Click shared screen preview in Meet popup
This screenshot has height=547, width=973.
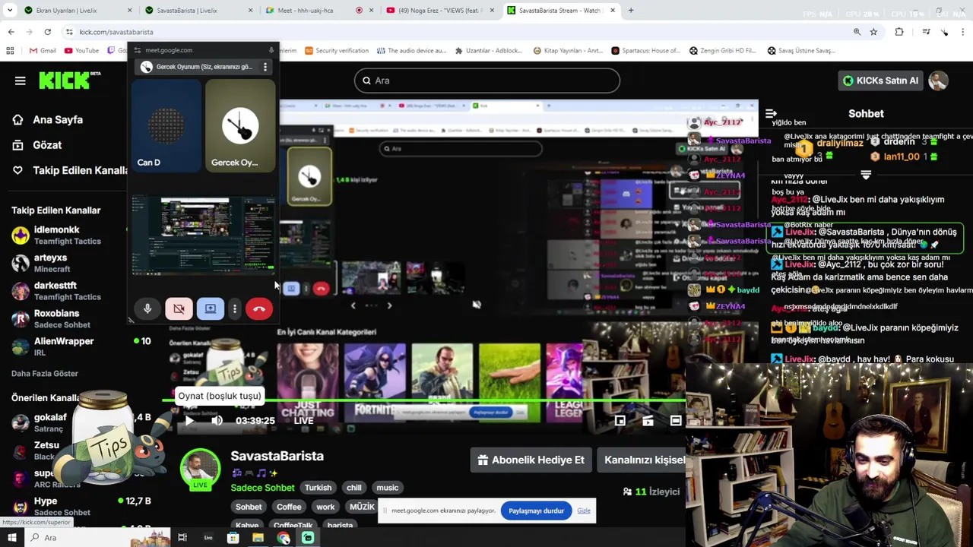point(204,236)
